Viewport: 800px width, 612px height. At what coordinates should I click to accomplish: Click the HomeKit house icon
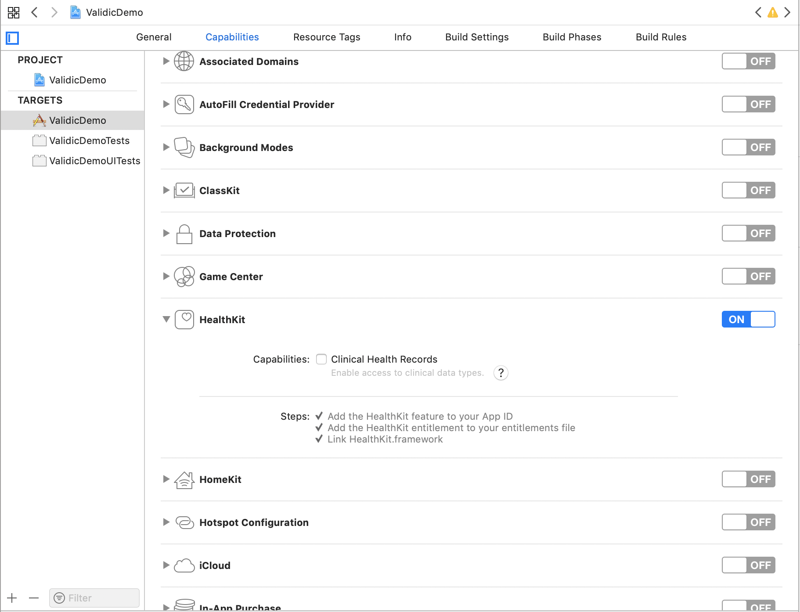[184, 479]
